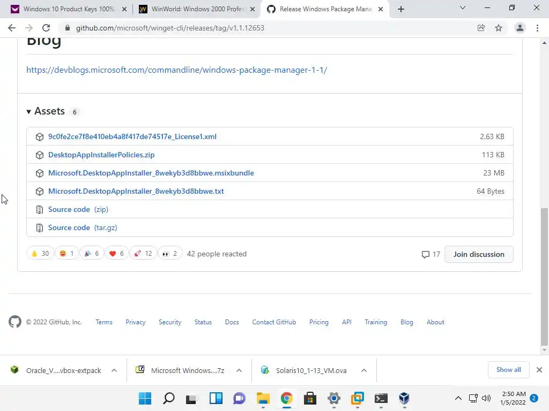Open the Training footer link

(x=376, y=322)
